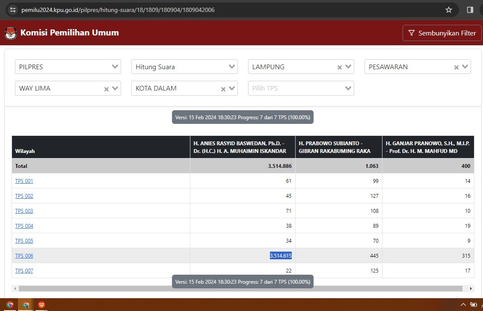Click value 70 in TPS 005 row
Viewport: 483px width, 311px height.
coord(375,241)
